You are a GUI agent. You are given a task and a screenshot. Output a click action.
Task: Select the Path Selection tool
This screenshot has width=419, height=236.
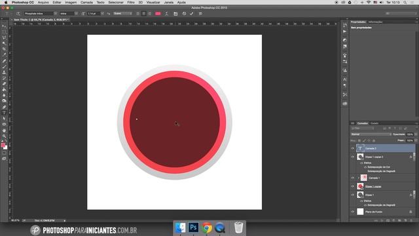pyautogui.click(x=4, y=119)
